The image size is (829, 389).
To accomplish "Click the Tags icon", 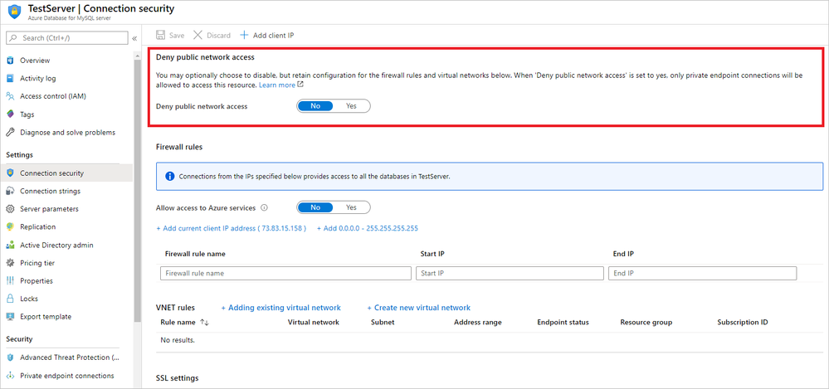I will 9,114.
